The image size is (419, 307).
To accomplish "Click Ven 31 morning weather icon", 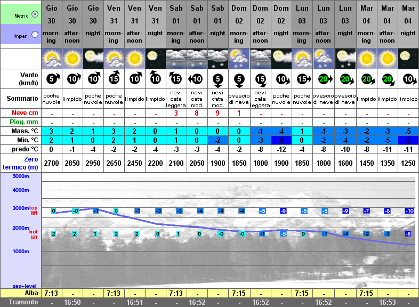I will [114, 59].
